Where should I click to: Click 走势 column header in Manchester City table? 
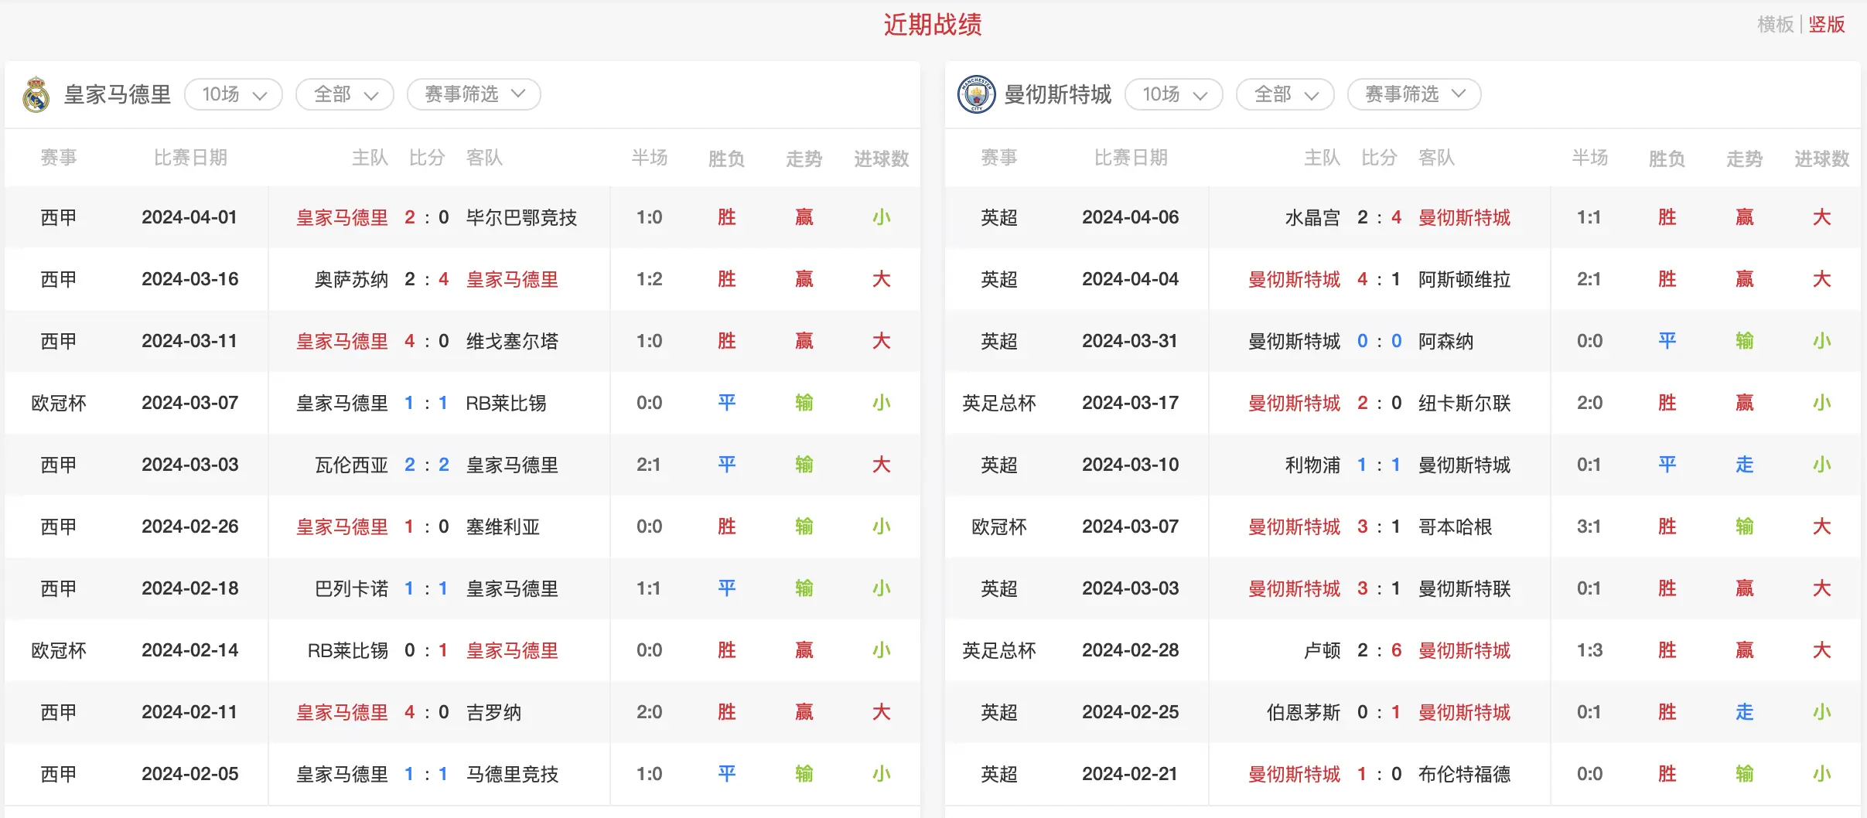coord(1744,158)
